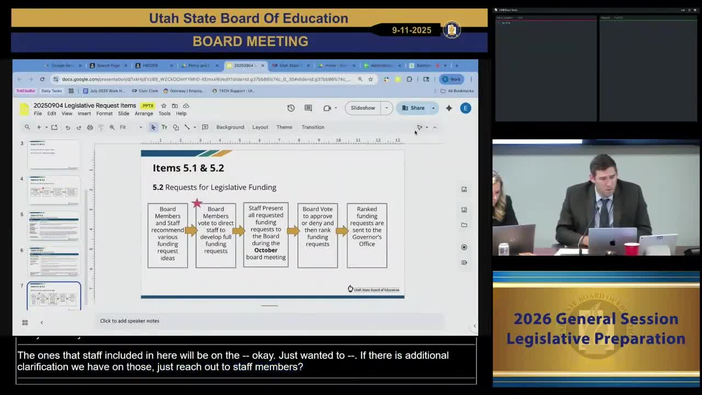Insert a new slide with the plus icon
Viewport: 702px width, 395px height.
coord(39,127)
